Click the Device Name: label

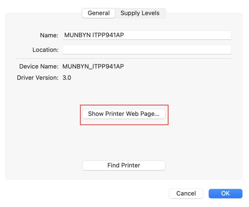click(x=39, y=66)
